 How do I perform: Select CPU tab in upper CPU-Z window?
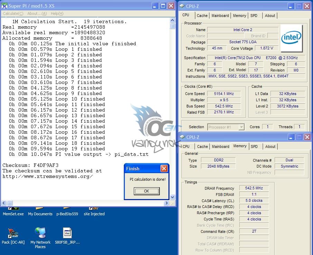tap(186, 15)
